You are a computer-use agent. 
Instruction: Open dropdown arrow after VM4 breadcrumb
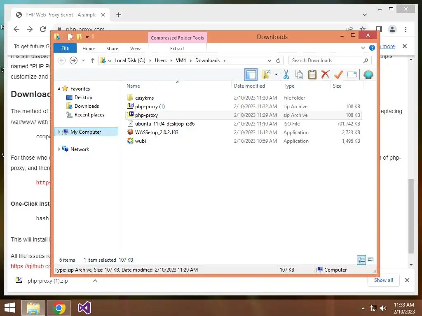(x=190, y=60)
